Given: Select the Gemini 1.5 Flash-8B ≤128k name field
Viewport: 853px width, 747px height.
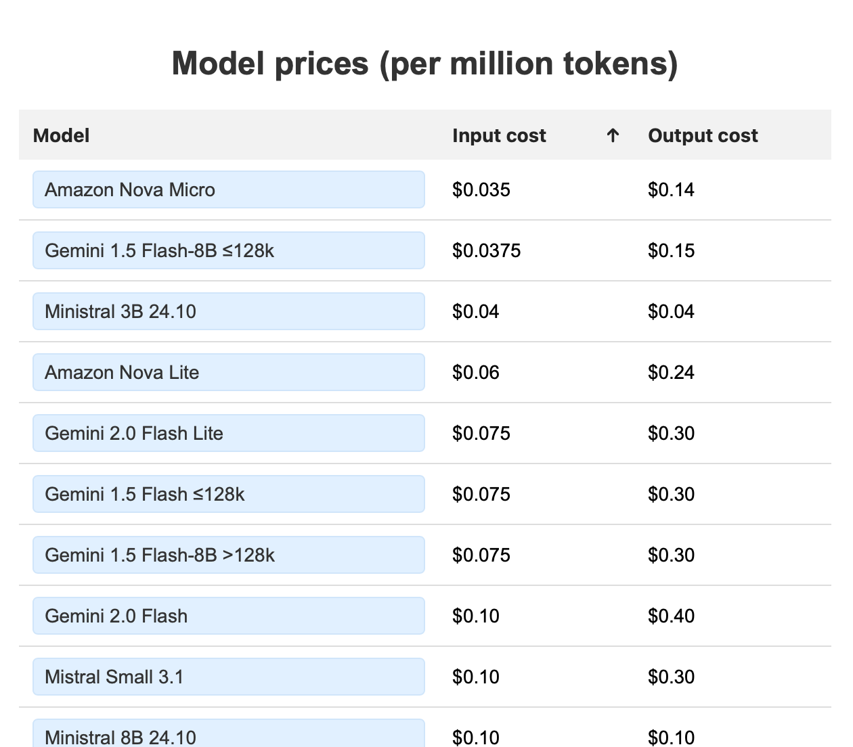Looking at the screenshot, I should pyautogui.click(x=229, y=250).
